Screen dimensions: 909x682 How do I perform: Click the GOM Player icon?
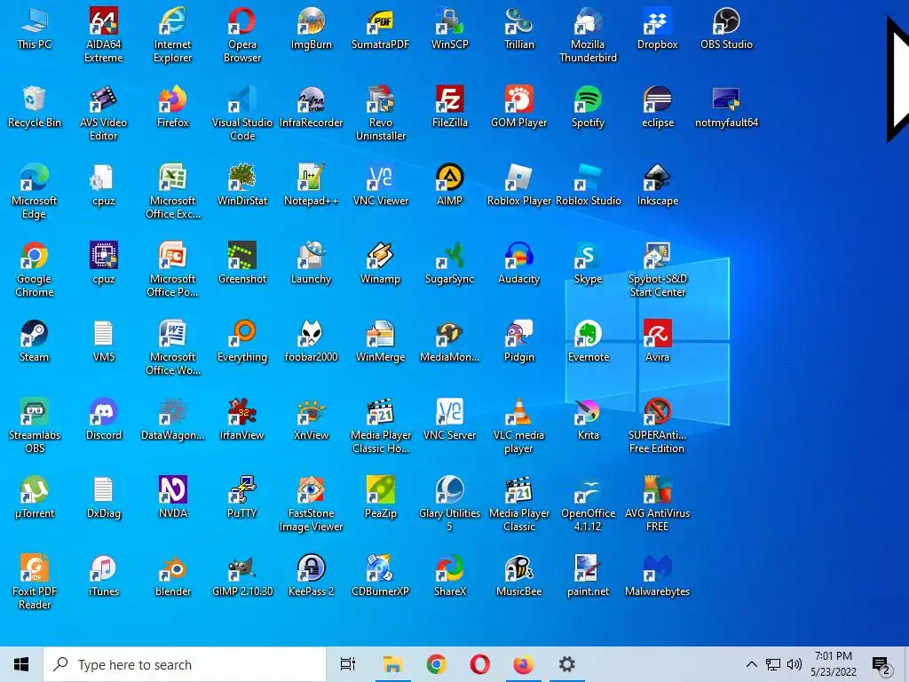pos(518,107)
